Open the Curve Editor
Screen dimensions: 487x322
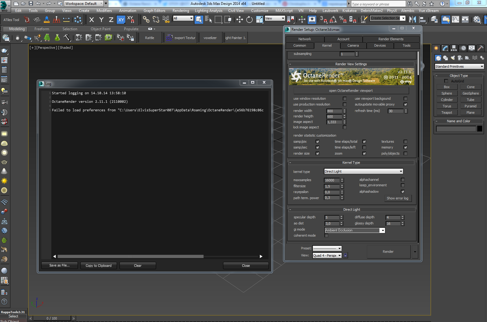456,20
